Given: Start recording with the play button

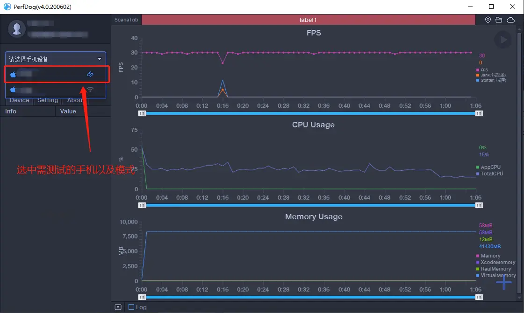Looking at the screenshot, I should [502, 40].
